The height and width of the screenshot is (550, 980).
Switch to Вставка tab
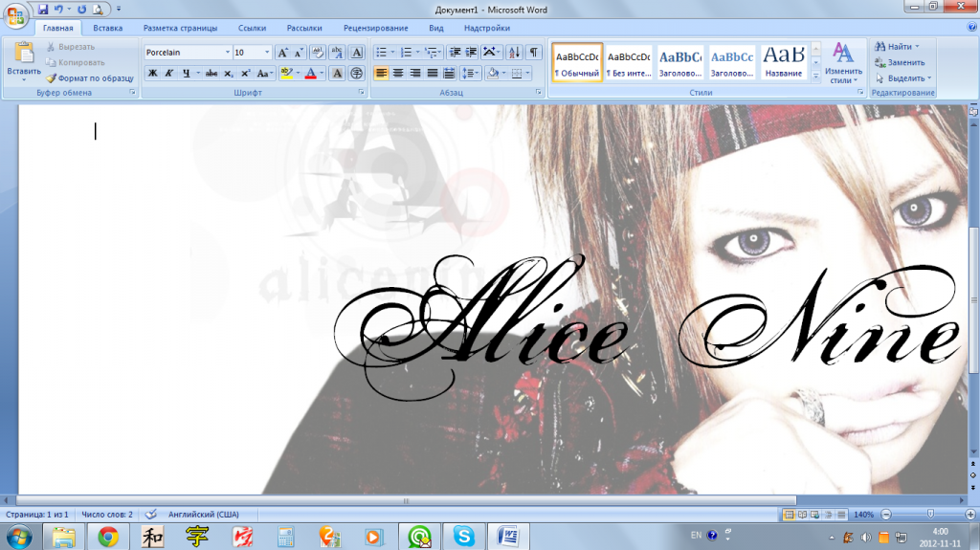pyautogui.click(x=107, y=28)
